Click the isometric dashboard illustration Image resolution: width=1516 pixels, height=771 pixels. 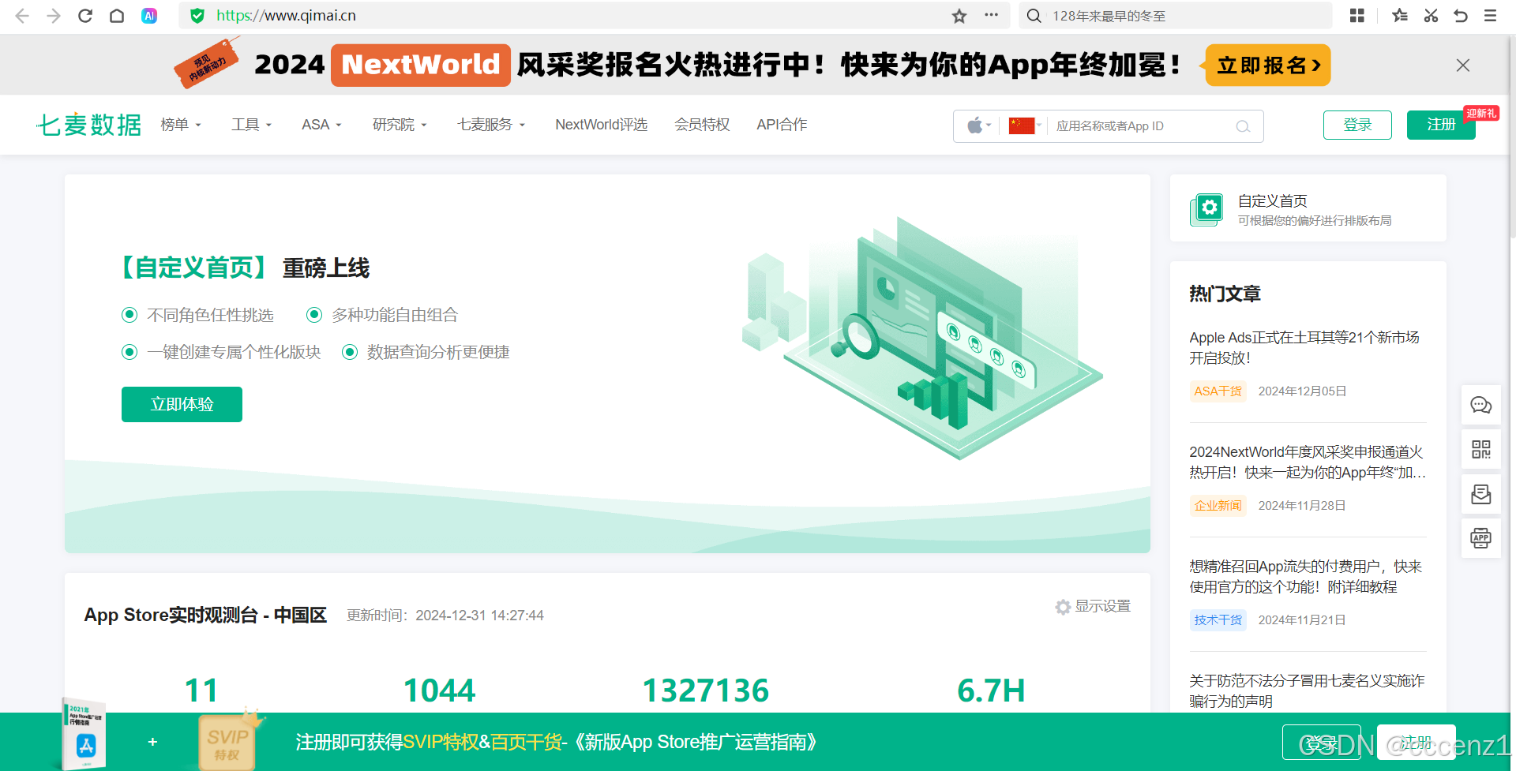[922, 338]
